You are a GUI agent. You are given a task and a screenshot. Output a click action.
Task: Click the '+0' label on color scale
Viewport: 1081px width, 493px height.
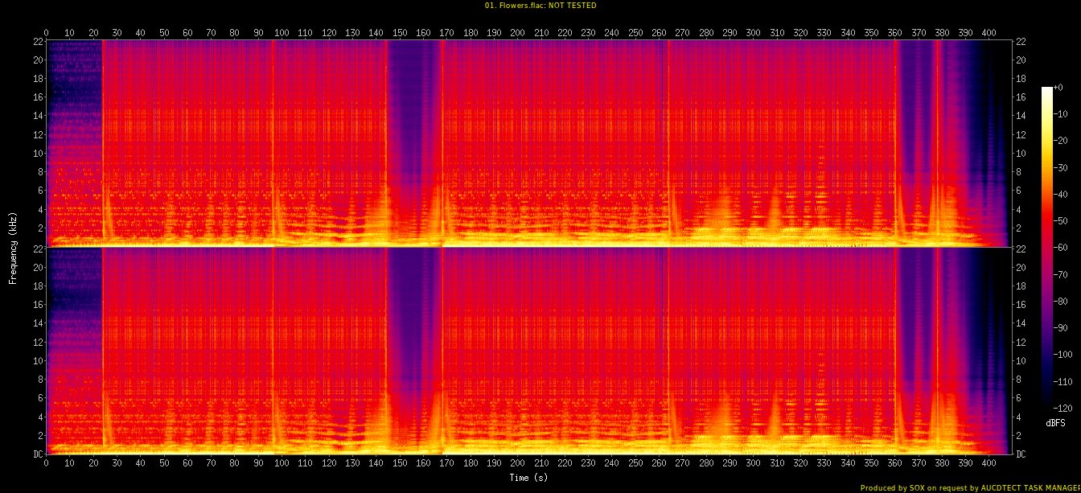[1058, 88]
